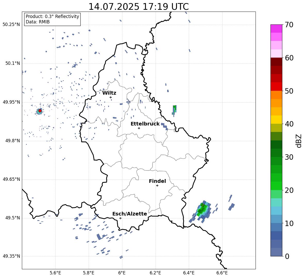Click the Data: RMIB text

(x=38, y=22)
